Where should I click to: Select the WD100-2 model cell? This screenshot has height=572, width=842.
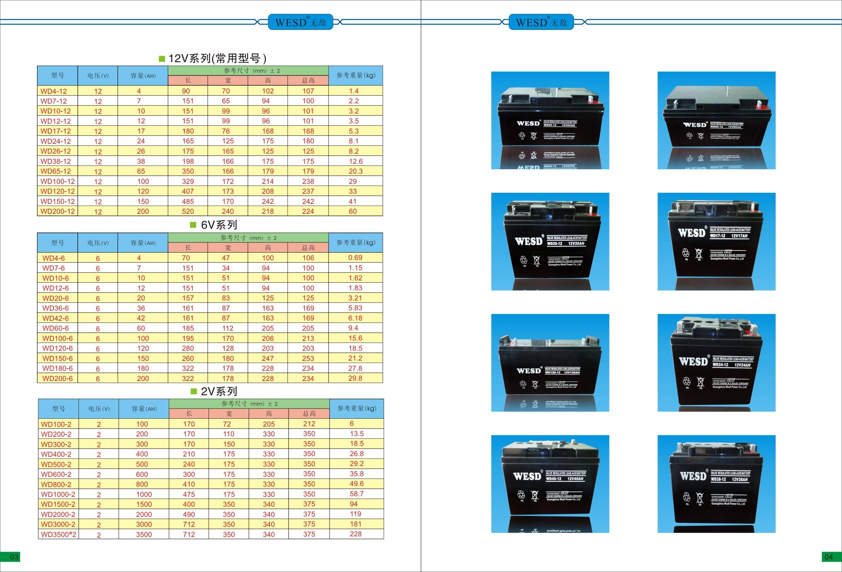58,424
